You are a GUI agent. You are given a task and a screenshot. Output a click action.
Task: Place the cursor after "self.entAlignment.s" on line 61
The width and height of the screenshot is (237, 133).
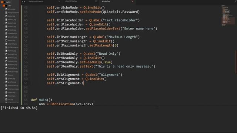(84, 83)
